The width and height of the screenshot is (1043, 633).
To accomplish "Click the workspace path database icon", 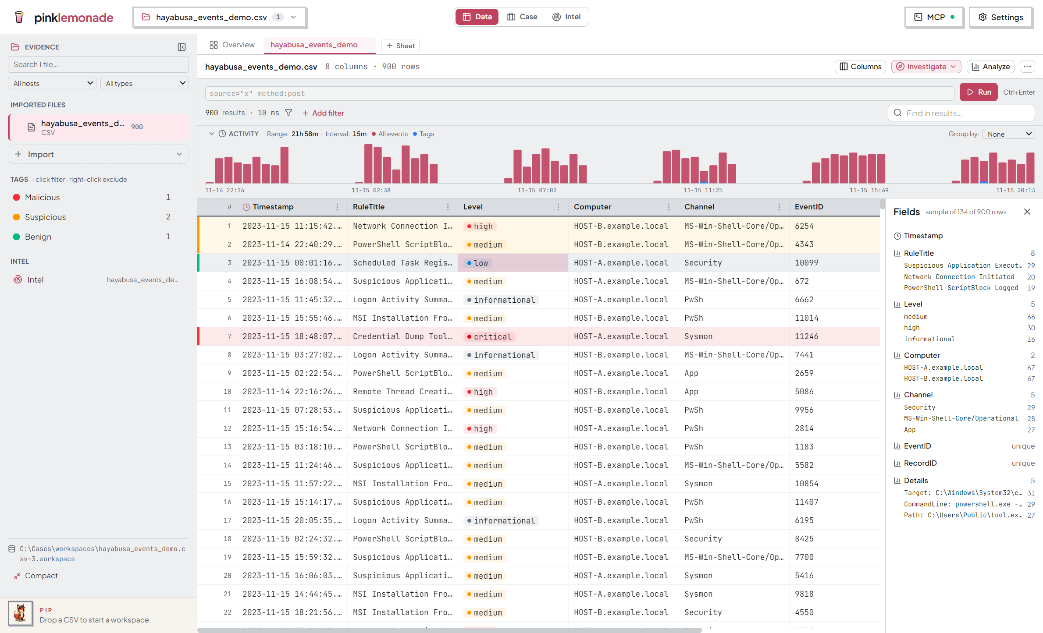I will [12, 549].
